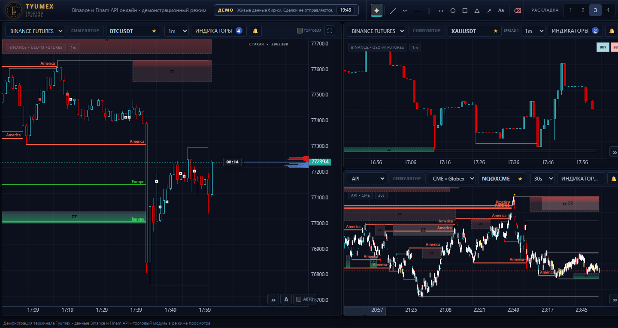
Task: Open exchange dropdown on BTCUSDT panel
Action: click(35, 31)
